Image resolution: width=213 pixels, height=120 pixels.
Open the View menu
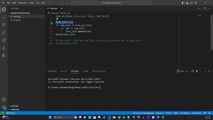coord(32,3)
